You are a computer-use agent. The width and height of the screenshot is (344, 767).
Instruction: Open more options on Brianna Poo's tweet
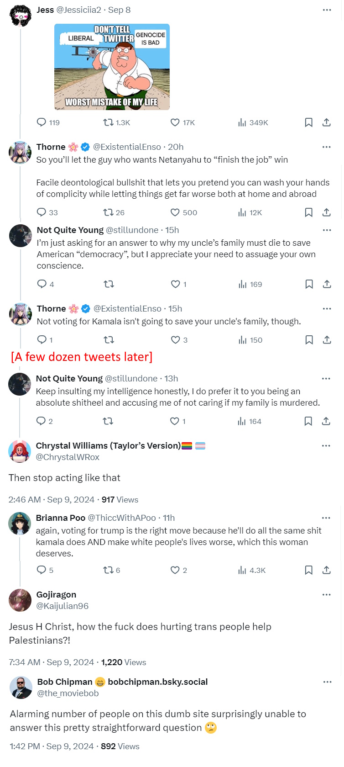[x=326, y=518]
